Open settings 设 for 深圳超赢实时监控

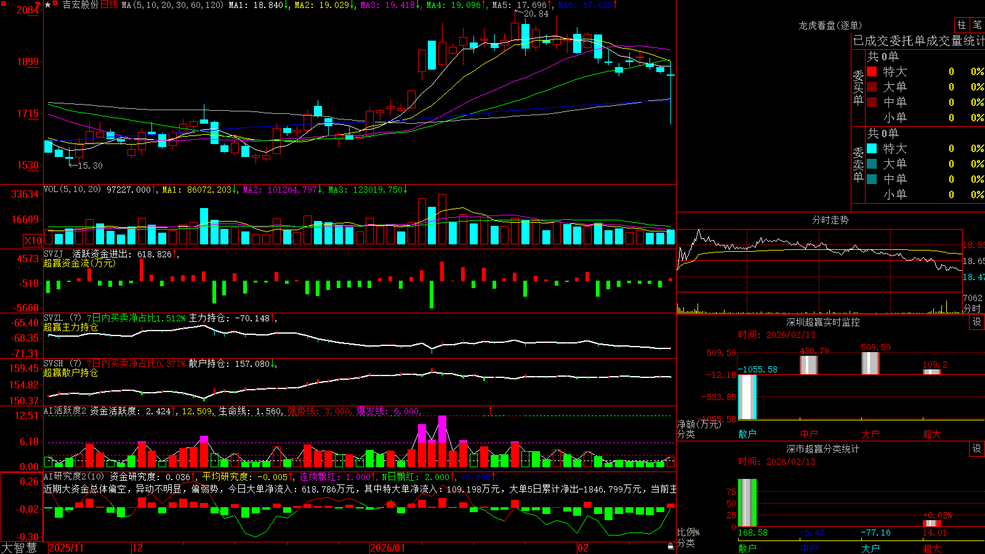[977, 322]
